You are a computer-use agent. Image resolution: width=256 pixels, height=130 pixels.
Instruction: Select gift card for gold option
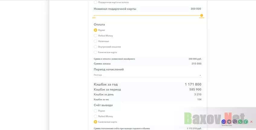pyautogui.click(x=95, y=2)
